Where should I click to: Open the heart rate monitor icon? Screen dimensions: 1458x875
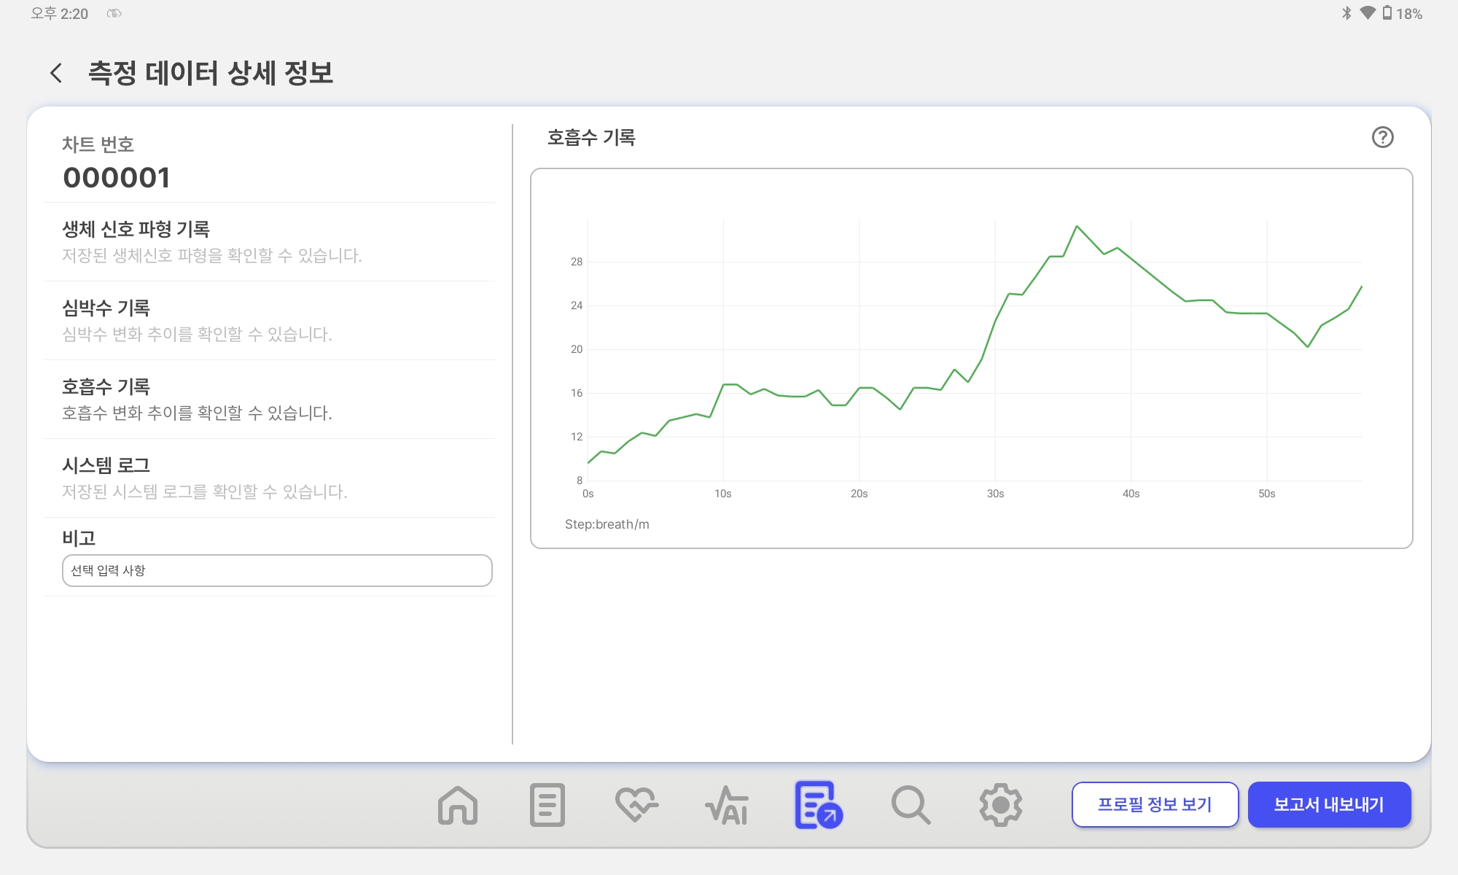(636, 805)
